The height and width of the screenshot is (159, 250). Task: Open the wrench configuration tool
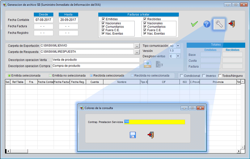click(x=219, y=24)
